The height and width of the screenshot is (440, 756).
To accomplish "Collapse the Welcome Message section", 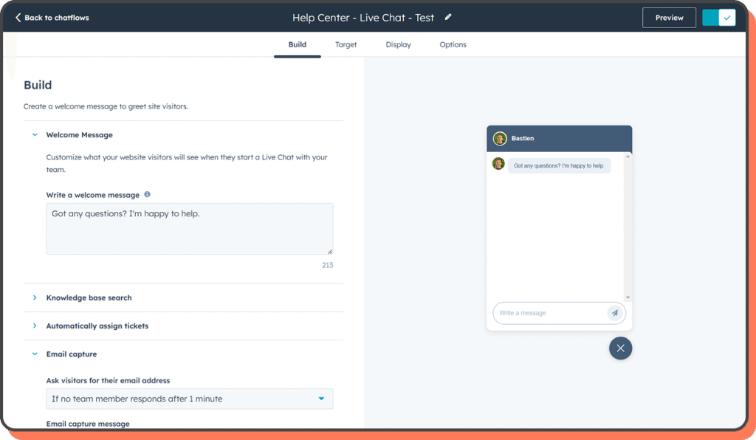I will pos(35,135).
